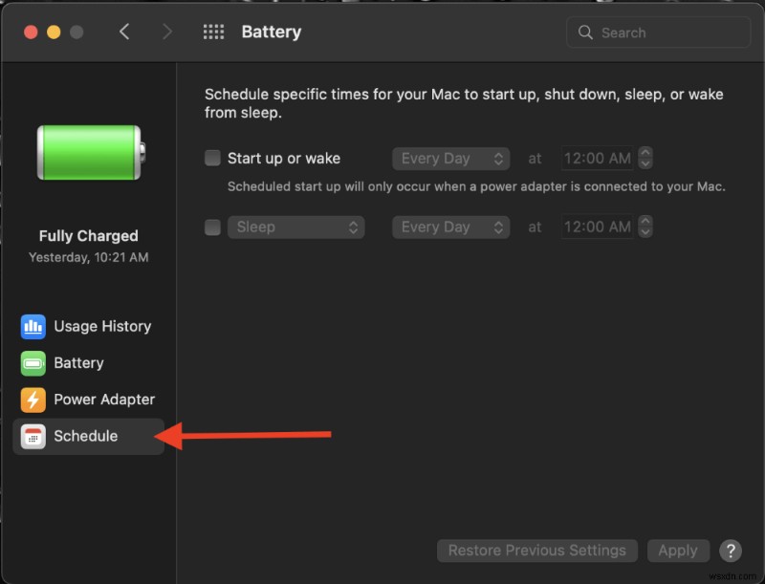Click the Schedule calendar icon

pos(33,436)
